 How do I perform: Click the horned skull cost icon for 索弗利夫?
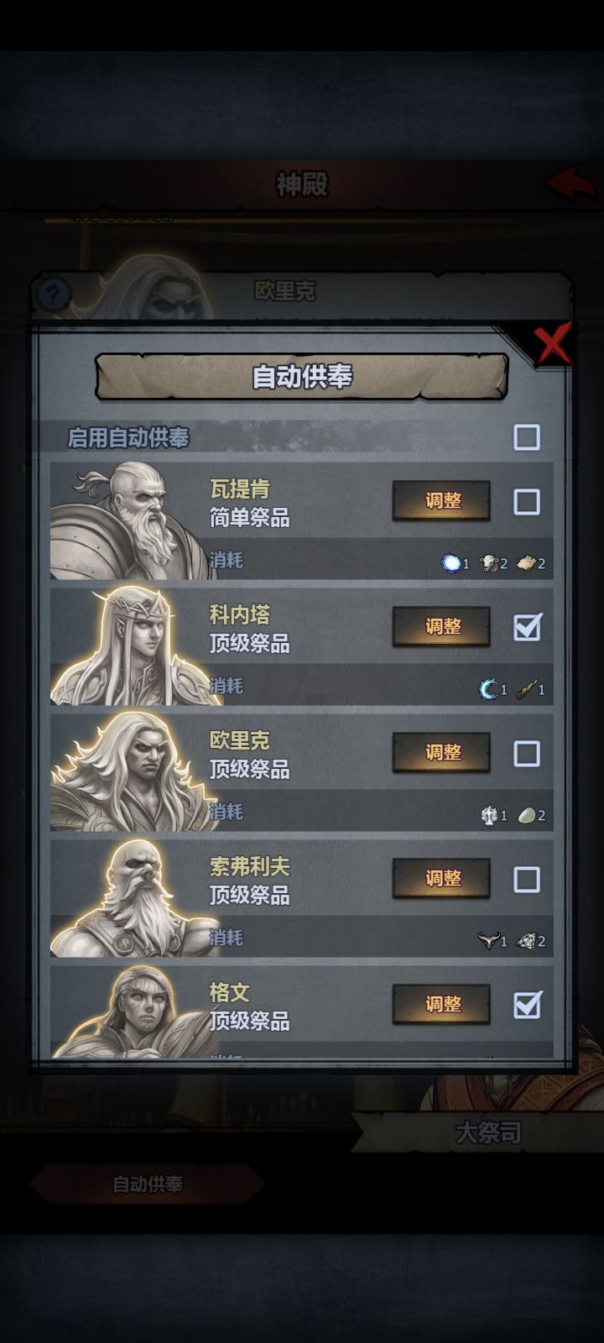488,940
